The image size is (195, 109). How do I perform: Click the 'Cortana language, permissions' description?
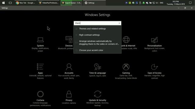40,104
